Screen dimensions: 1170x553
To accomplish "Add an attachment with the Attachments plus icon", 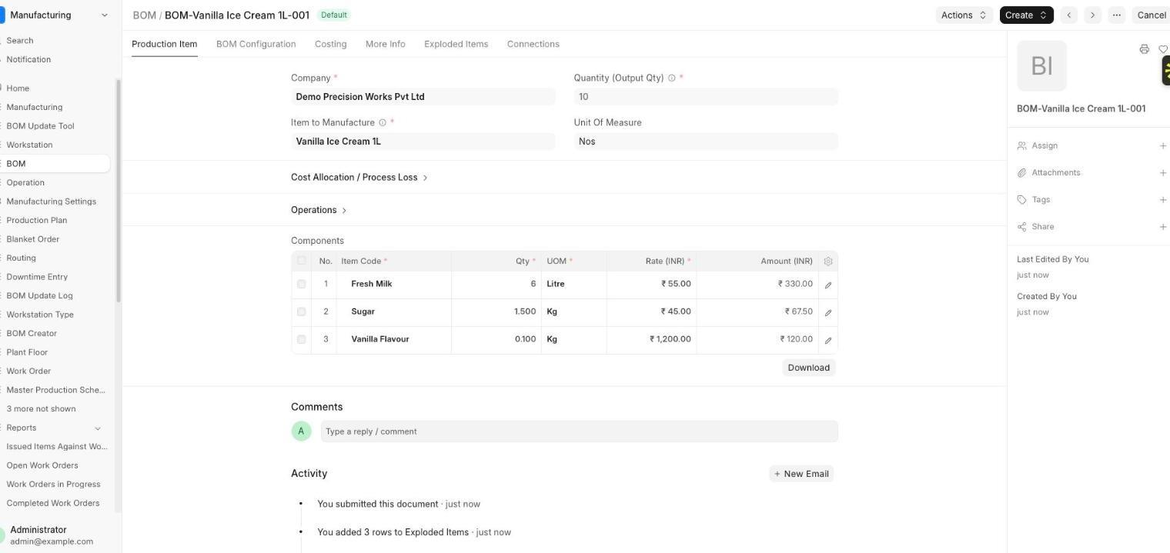I will (x=1162, y=173).
